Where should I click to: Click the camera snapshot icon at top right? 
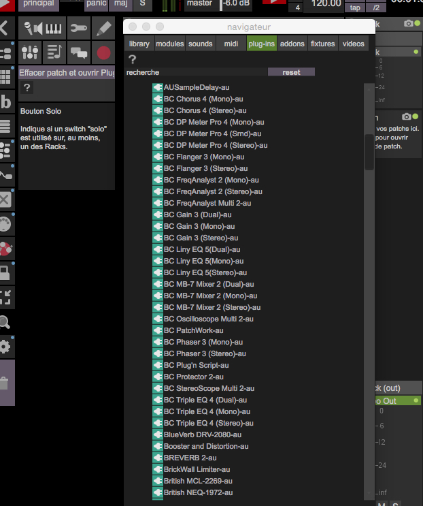408,23
